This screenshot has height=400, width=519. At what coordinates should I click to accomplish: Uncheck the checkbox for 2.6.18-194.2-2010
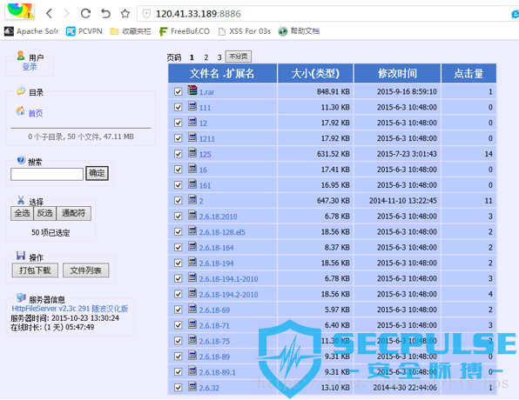pyautogui.click(x=178, y=294)
